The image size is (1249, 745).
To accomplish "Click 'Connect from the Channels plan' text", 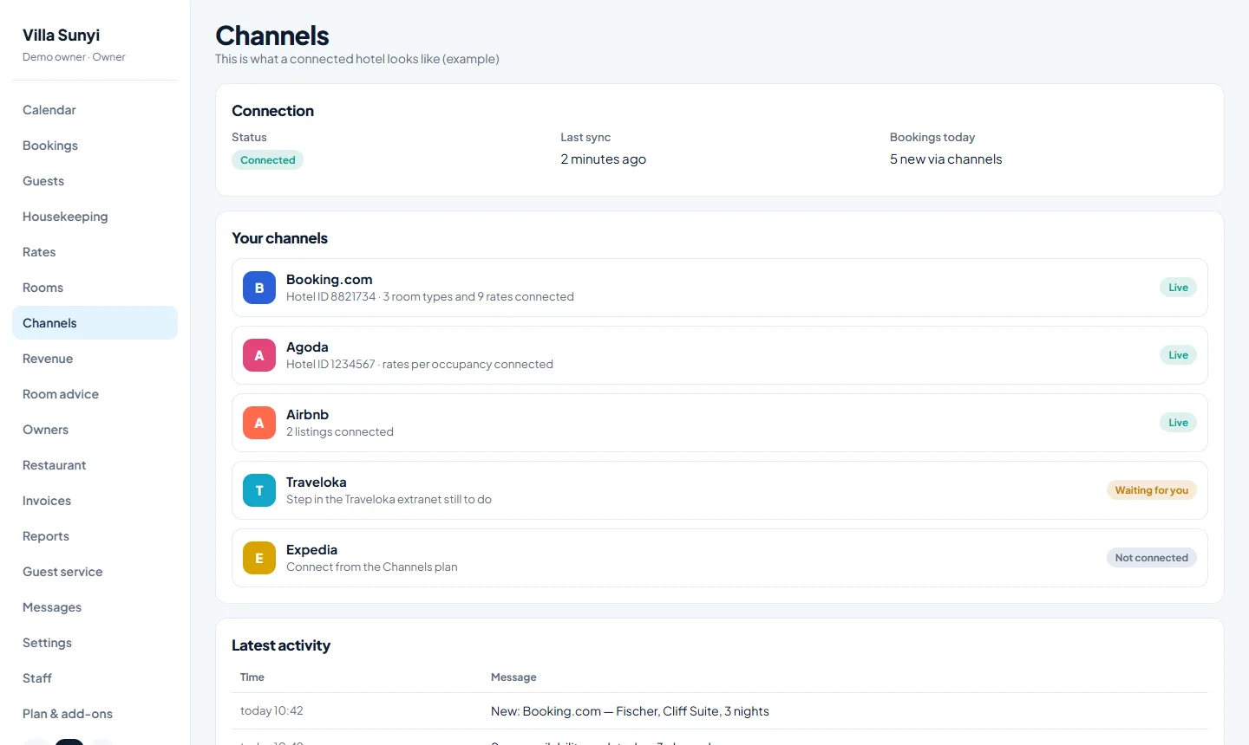I will pos(372,567).
